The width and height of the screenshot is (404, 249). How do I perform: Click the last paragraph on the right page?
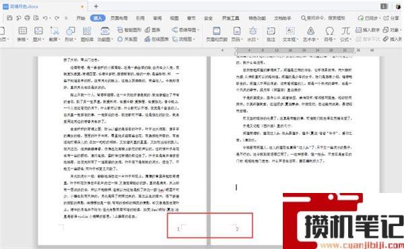(294, 155)
